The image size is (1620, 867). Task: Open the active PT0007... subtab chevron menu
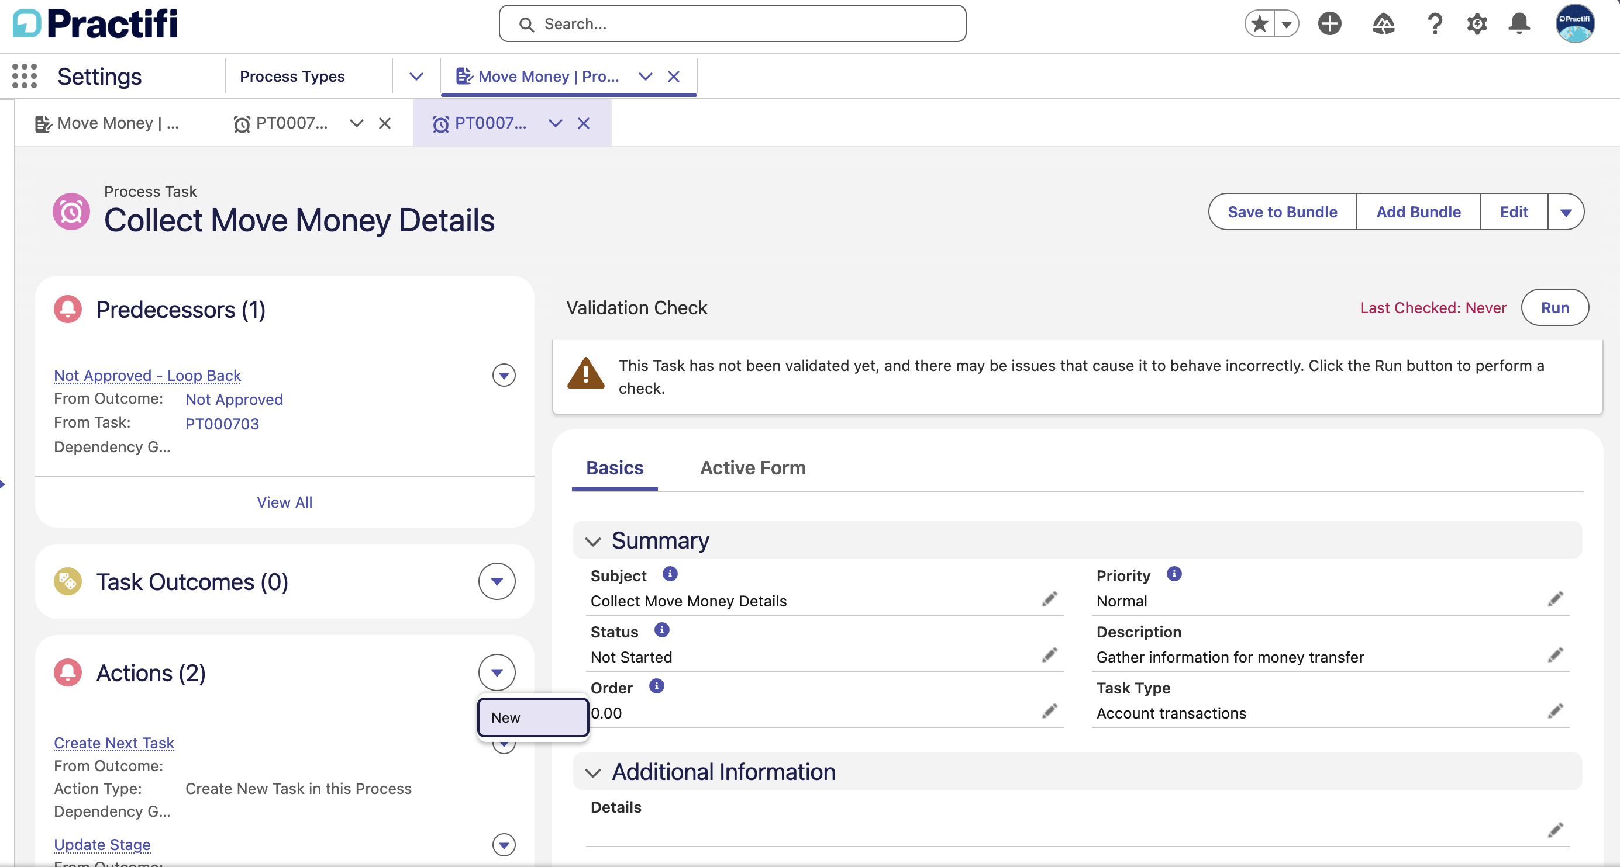click(x=555, y=123)
